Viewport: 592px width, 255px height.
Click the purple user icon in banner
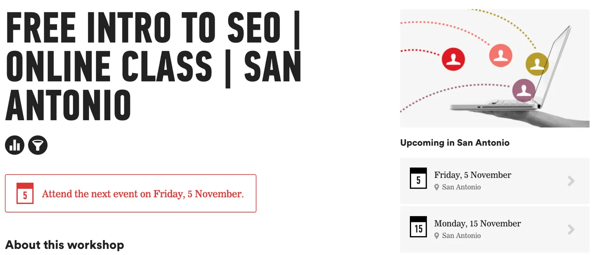point(524,90)
